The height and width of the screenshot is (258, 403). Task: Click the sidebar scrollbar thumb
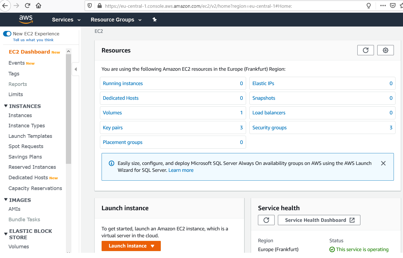[x=69, y=109]
